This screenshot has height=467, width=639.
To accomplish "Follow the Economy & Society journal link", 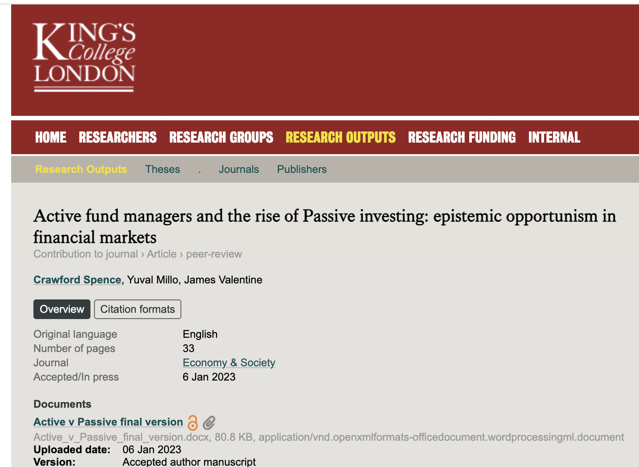I will (x=229, y=363).
